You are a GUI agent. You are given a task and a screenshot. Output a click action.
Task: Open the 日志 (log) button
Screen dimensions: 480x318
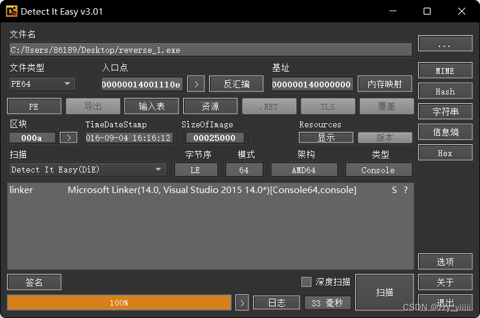click(277, 303)
